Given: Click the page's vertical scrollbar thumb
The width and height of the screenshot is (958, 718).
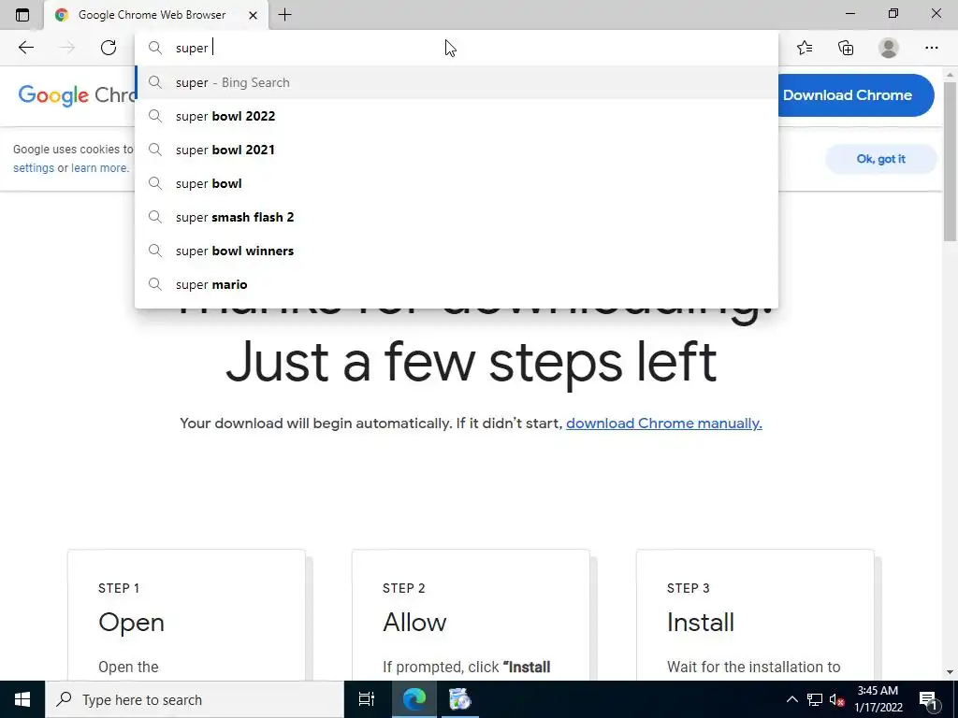Looking at the screenshot, I should [951, 162].
